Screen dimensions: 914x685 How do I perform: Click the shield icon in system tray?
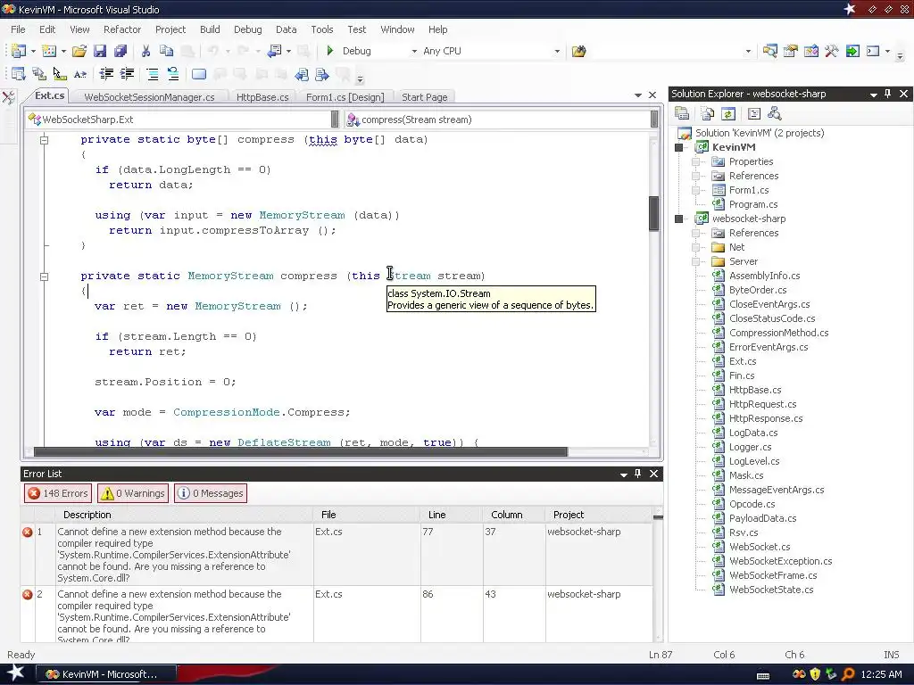point(816,674)
